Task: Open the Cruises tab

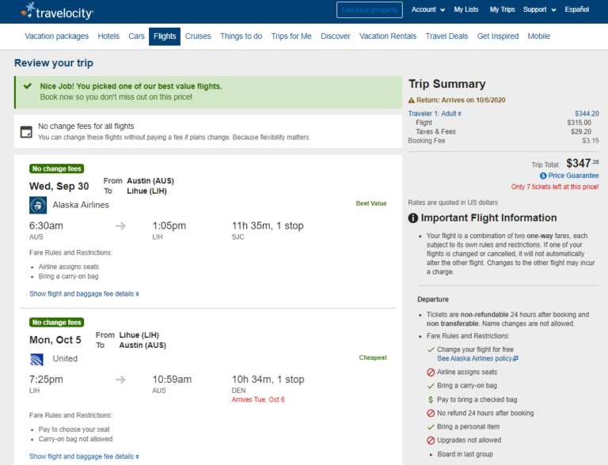Action: click(x=198, y=36)
